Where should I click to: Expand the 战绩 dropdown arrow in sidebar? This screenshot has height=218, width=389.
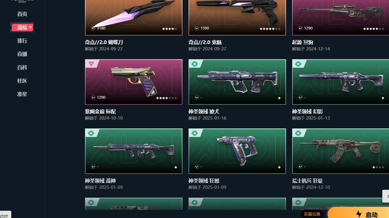pyautogui.click(x=30, y=28)
